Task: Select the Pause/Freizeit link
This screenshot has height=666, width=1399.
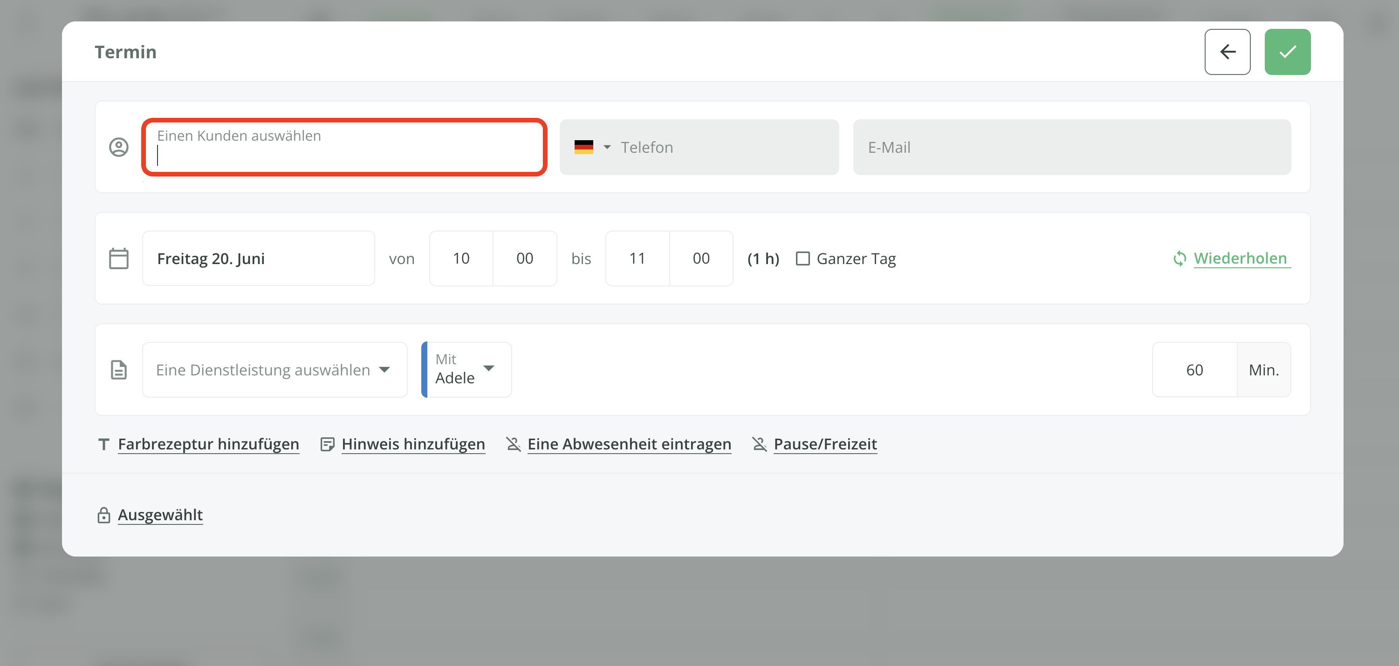Action: click(824, 444)
